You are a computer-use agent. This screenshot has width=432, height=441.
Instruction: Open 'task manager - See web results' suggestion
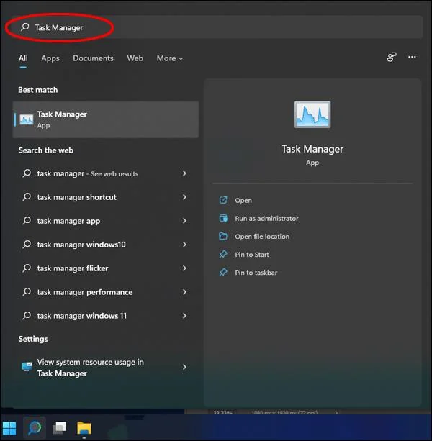[x=104, y=173]
